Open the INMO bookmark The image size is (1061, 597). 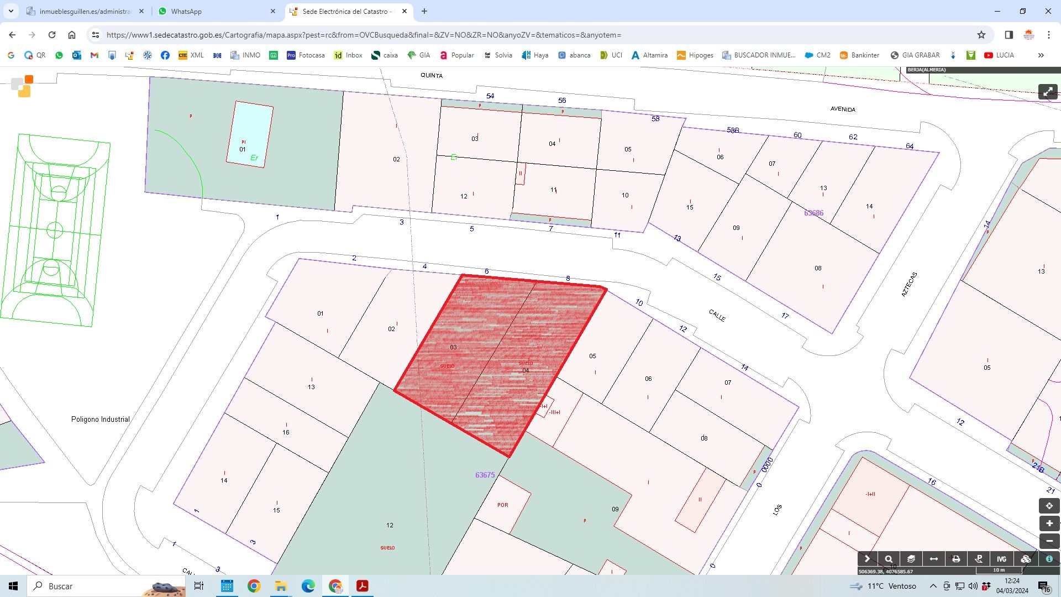[x=245, y=55]
